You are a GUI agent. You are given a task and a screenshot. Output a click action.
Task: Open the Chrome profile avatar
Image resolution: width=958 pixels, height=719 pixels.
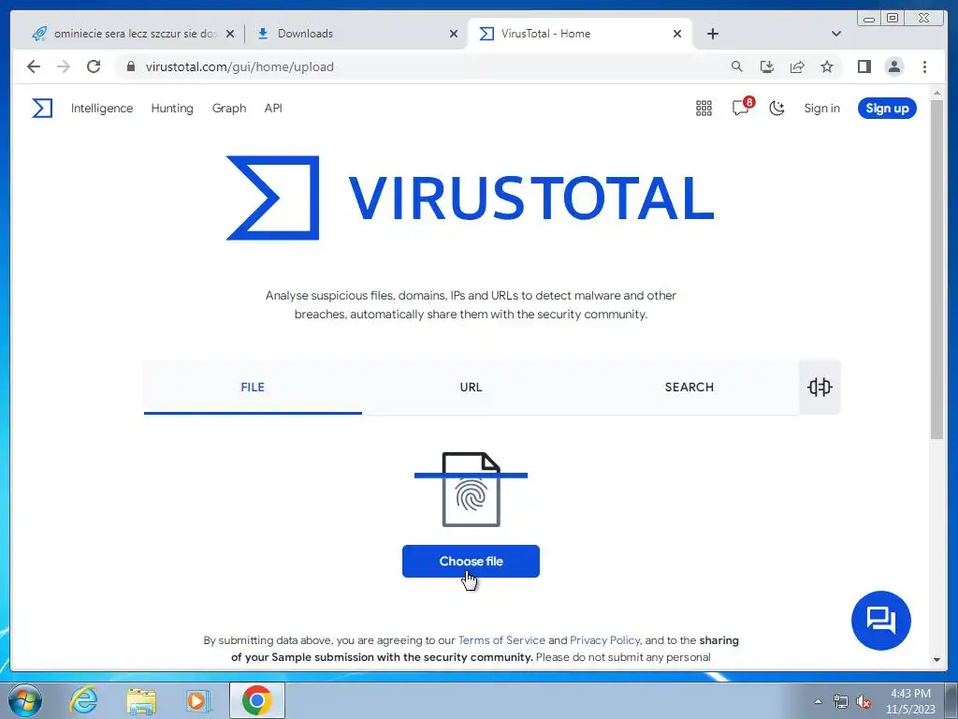tap(893, 66)
